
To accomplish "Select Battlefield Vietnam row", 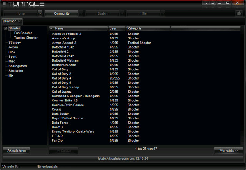I will click(x=145, y=60).
